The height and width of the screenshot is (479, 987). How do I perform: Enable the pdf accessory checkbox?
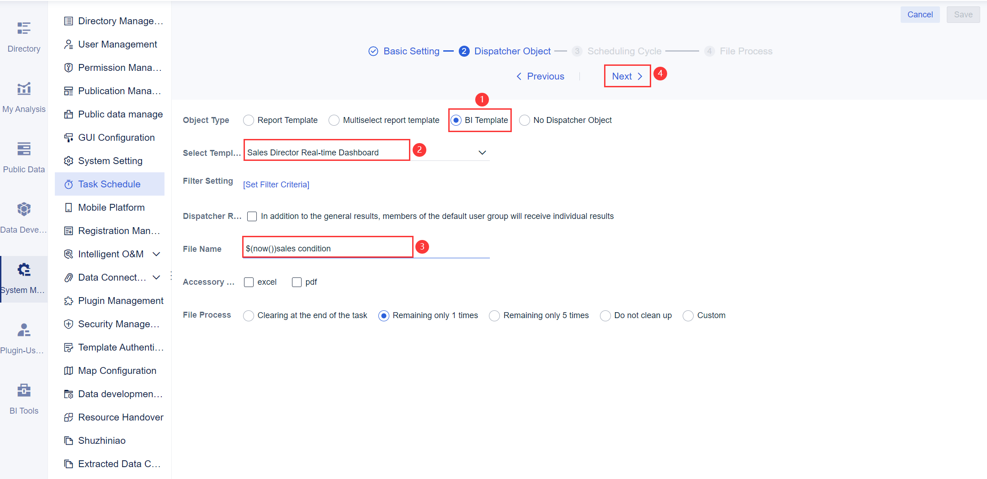pyautogui.click(x=297, y=282)
